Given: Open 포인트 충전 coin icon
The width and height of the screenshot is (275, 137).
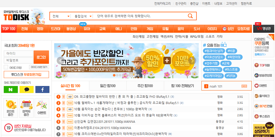Looking at the screenshot, I should [11, 108].
